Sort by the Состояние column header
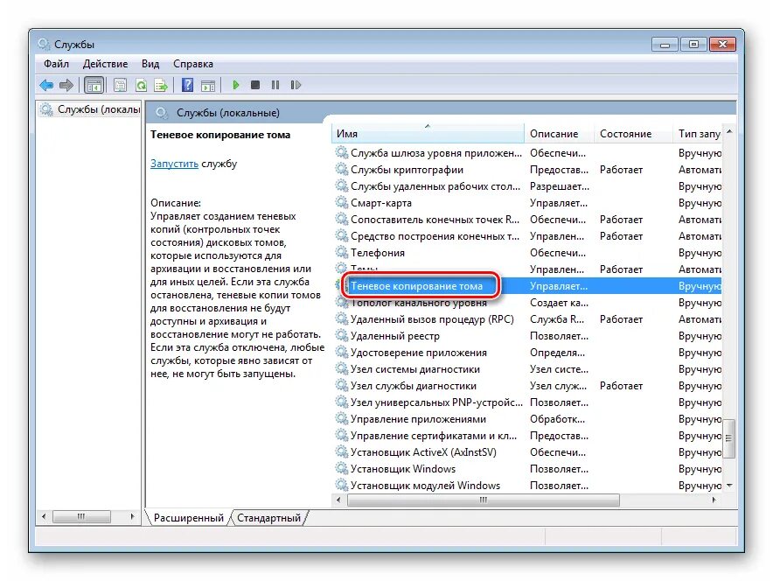 point(633,134)
